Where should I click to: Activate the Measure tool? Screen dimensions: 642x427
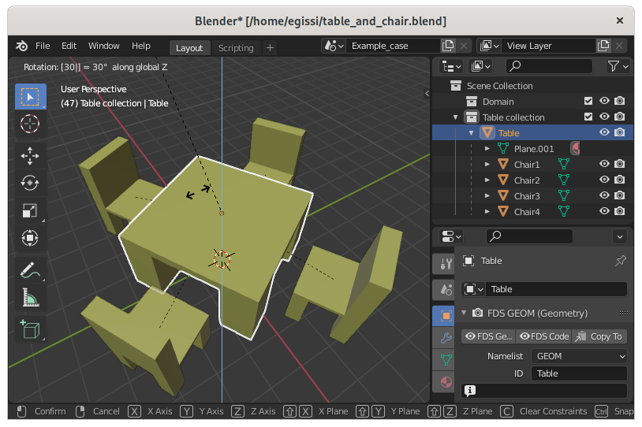click(30, 298)
